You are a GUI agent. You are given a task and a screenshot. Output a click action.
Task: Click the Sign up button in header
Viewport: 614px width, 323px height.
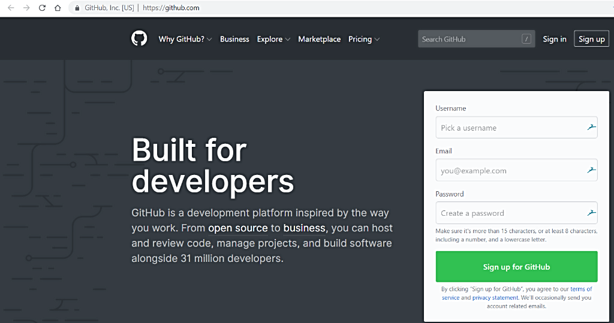[x=591, y=39]
